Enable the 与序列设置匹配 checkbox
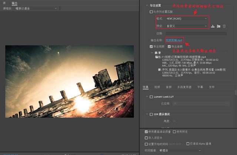 click(151, 12)
